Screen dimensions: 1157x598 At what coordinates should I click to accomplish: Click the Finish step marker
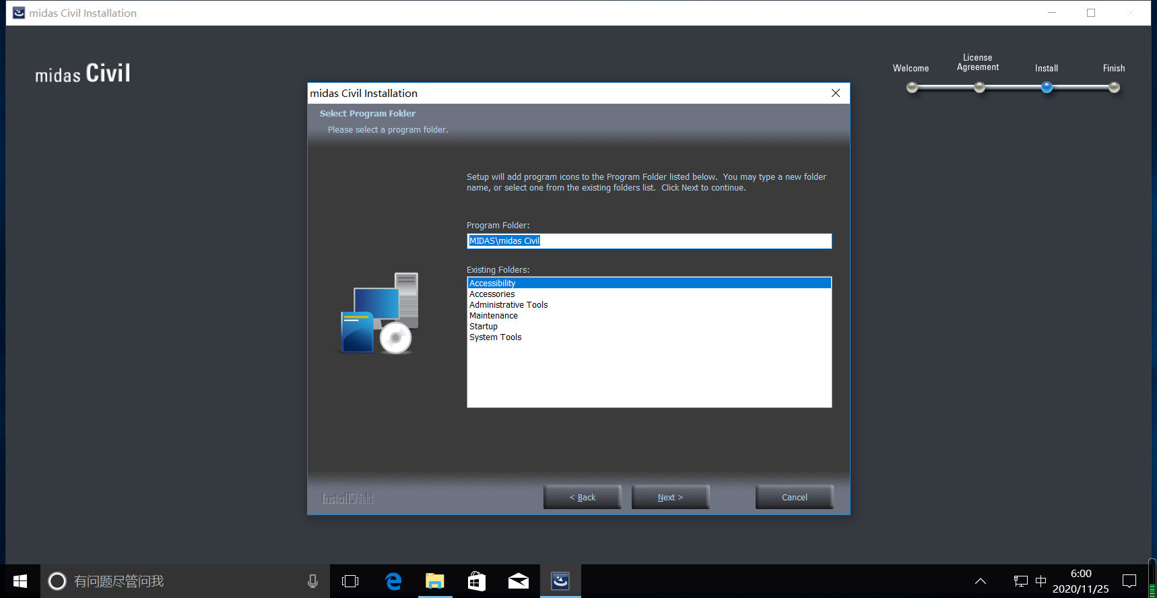point(1114,87)
